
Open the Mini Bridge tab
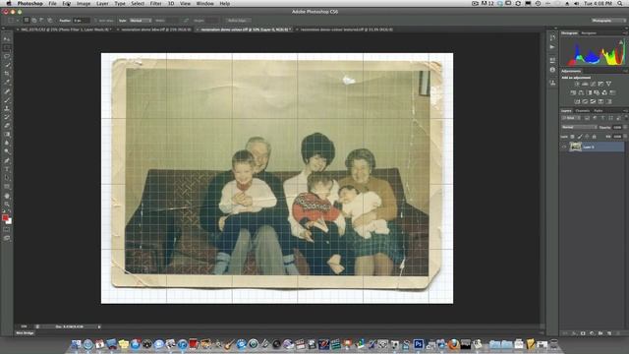pos(25,333)
